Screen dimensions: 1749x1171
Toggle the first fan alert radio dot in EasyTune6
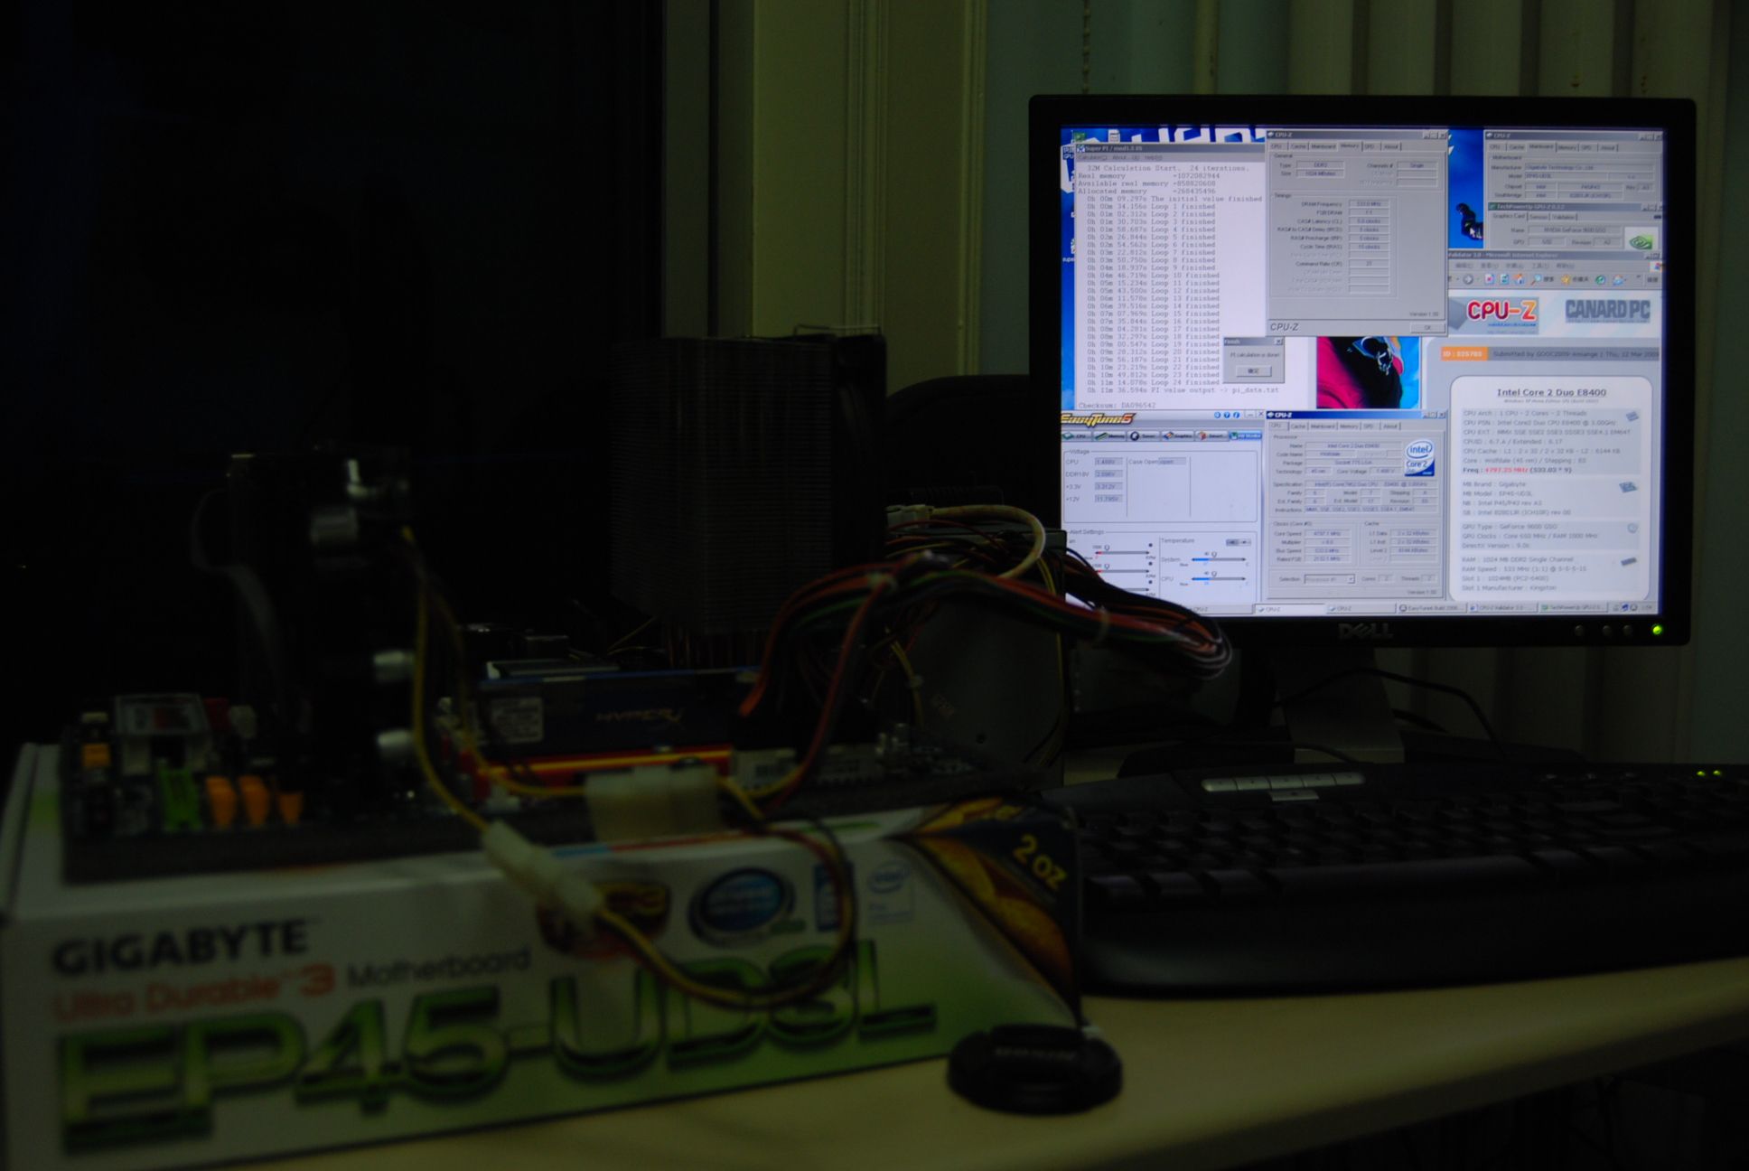pos(1150,545)
